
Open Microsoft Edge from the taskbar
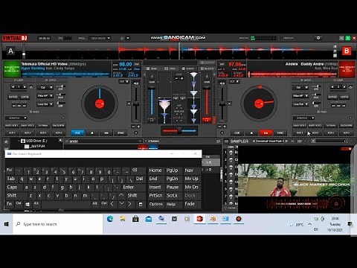coord(110,219)
